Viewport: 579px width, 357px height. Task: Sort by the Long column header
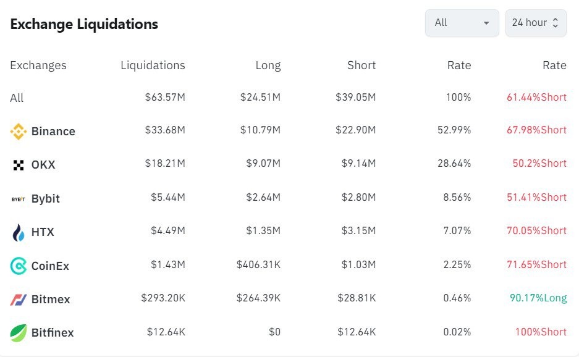(268, 65)
